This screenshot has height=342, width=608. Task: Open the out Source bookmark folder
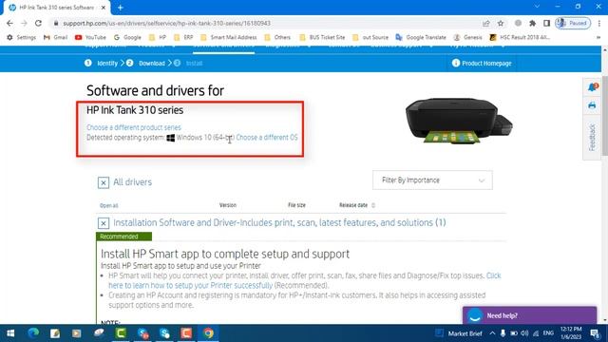click(x=370, y=37)
